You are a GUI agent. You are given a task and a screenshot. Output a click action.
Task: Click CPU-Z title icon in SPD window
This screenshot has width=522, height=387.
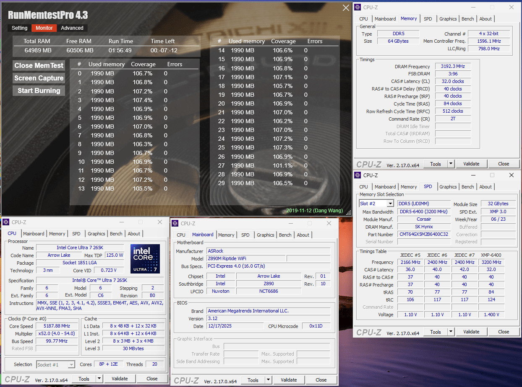358,175
